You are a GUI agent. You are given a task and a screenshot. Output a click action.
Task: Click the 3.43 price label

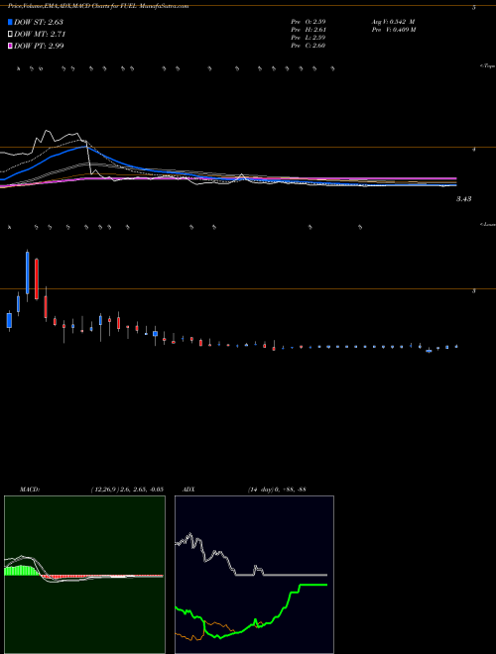463,199
